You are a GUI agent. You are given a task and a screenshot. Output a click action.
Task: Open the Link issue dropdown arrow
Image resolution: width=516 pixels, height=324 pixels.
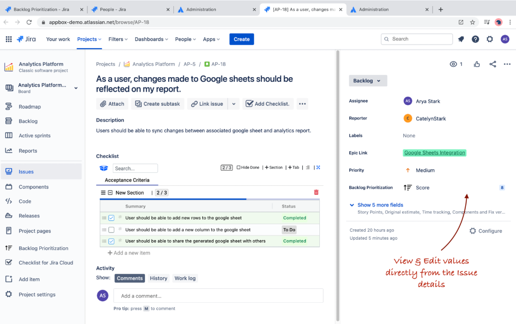tap(233, 104)
